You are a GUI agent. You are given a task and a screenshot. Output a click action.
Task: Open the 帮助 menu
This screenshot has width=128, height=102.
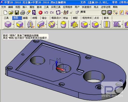click(x=115, y=7)
